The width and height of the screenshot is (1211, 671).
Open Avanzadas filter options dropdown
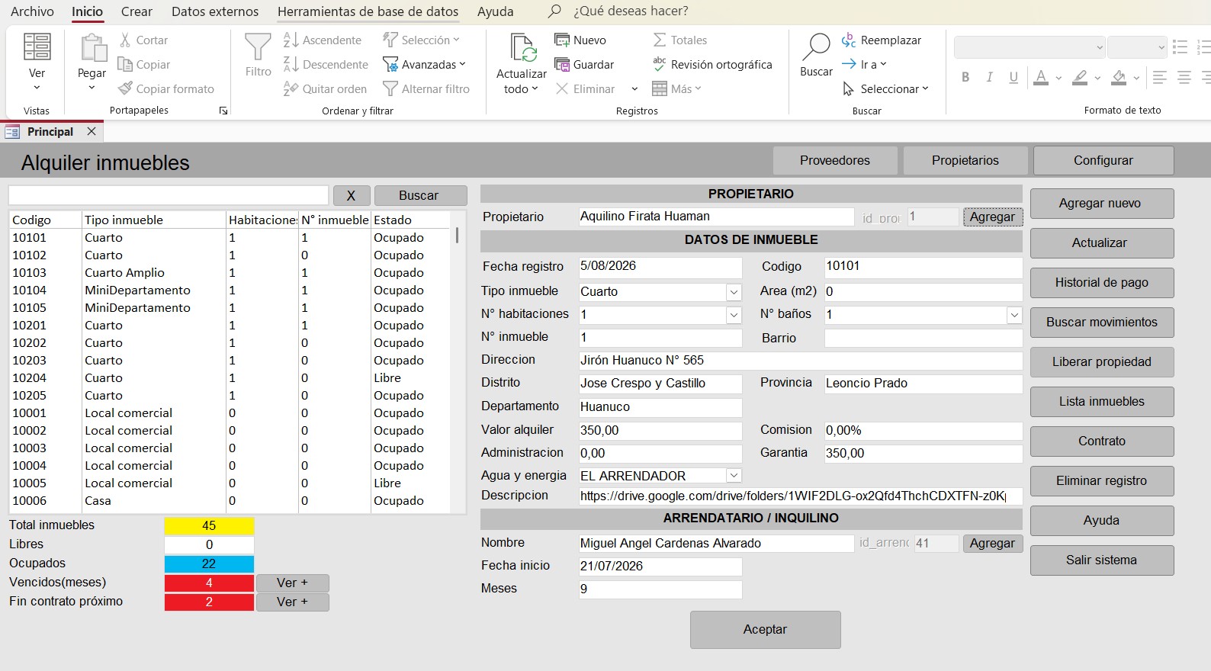coord(424,65)
